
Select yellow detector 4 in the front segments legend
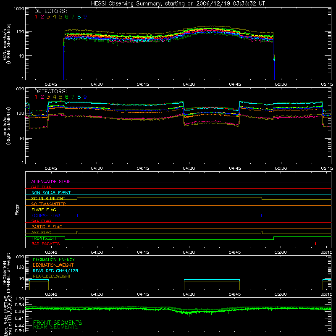55,17
